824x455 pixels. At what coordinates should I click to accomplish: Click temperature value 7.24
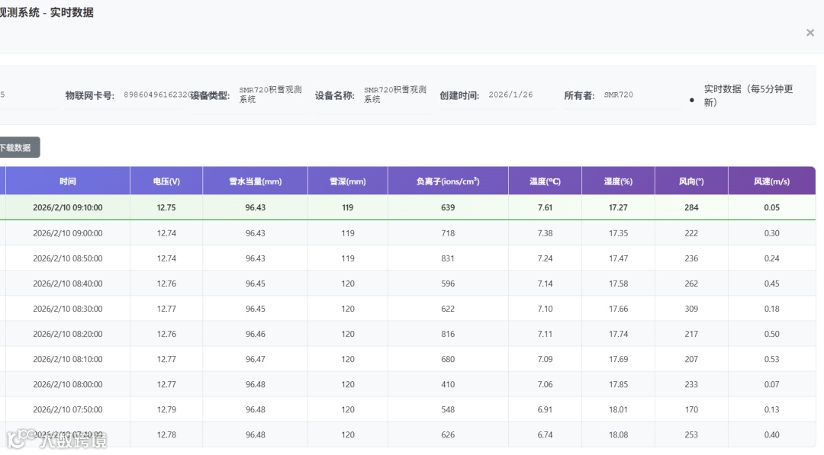point(545,258)
